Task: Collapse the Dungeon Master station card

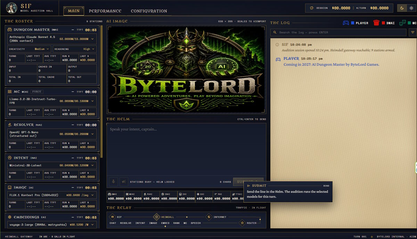Action: (73, 30)
